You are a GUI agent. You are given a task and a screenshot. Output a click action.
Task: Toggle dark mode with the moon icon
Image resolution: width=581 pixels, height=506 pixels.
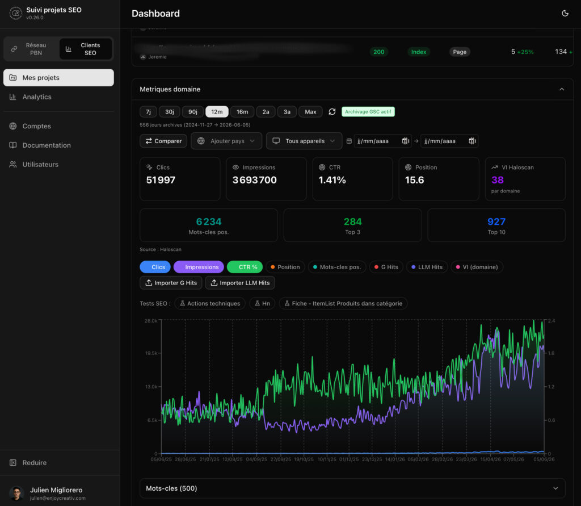(565, 14)
